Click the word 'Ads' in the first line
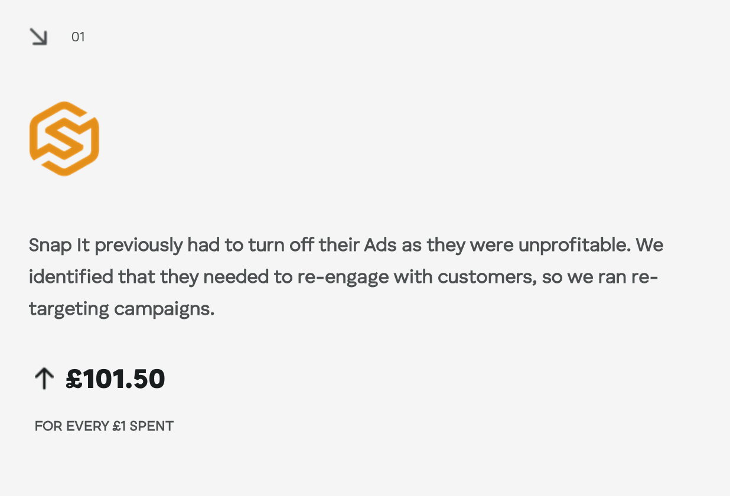 pyautogui.click(x=380, y=244)
